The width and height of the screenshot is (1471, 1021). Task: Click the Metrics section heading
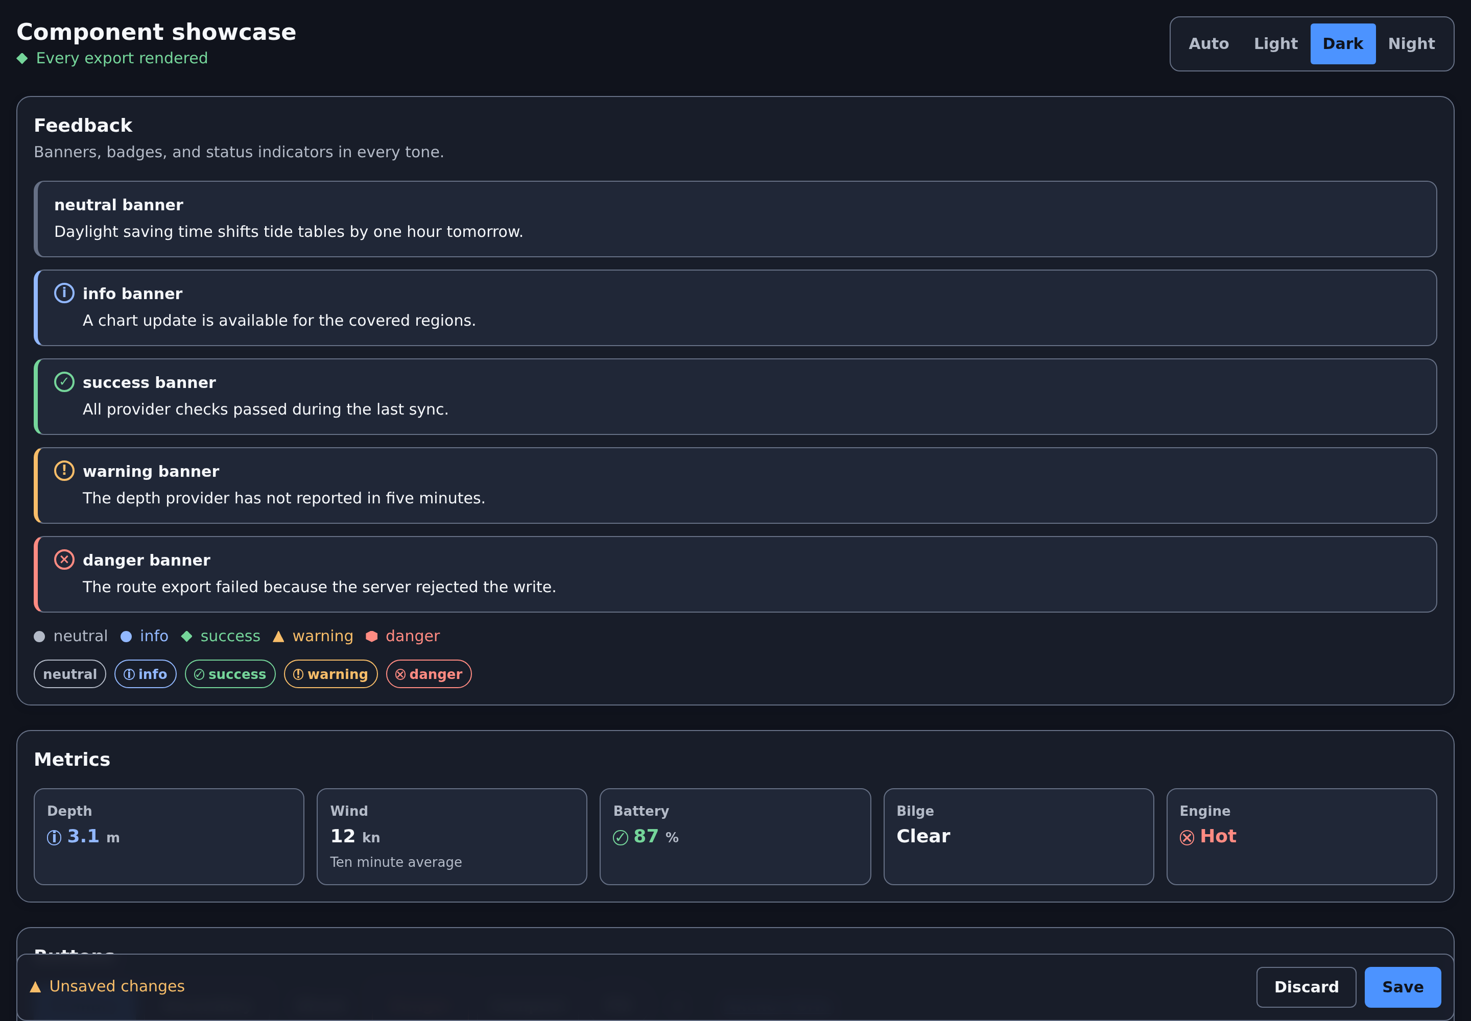pos(73,759)
